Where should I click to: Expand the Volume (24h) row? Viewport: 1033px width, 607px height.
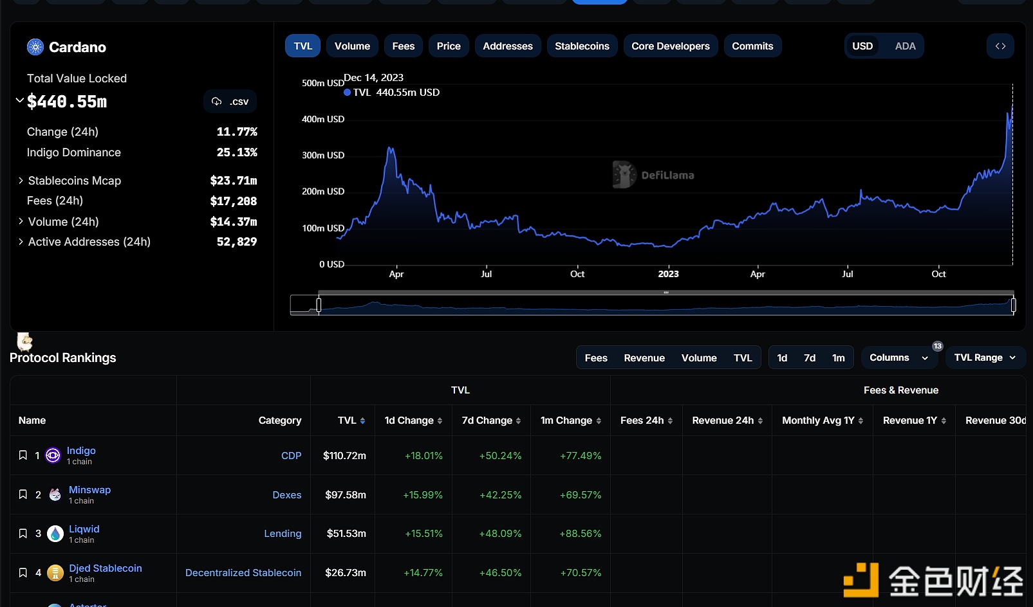21,221
